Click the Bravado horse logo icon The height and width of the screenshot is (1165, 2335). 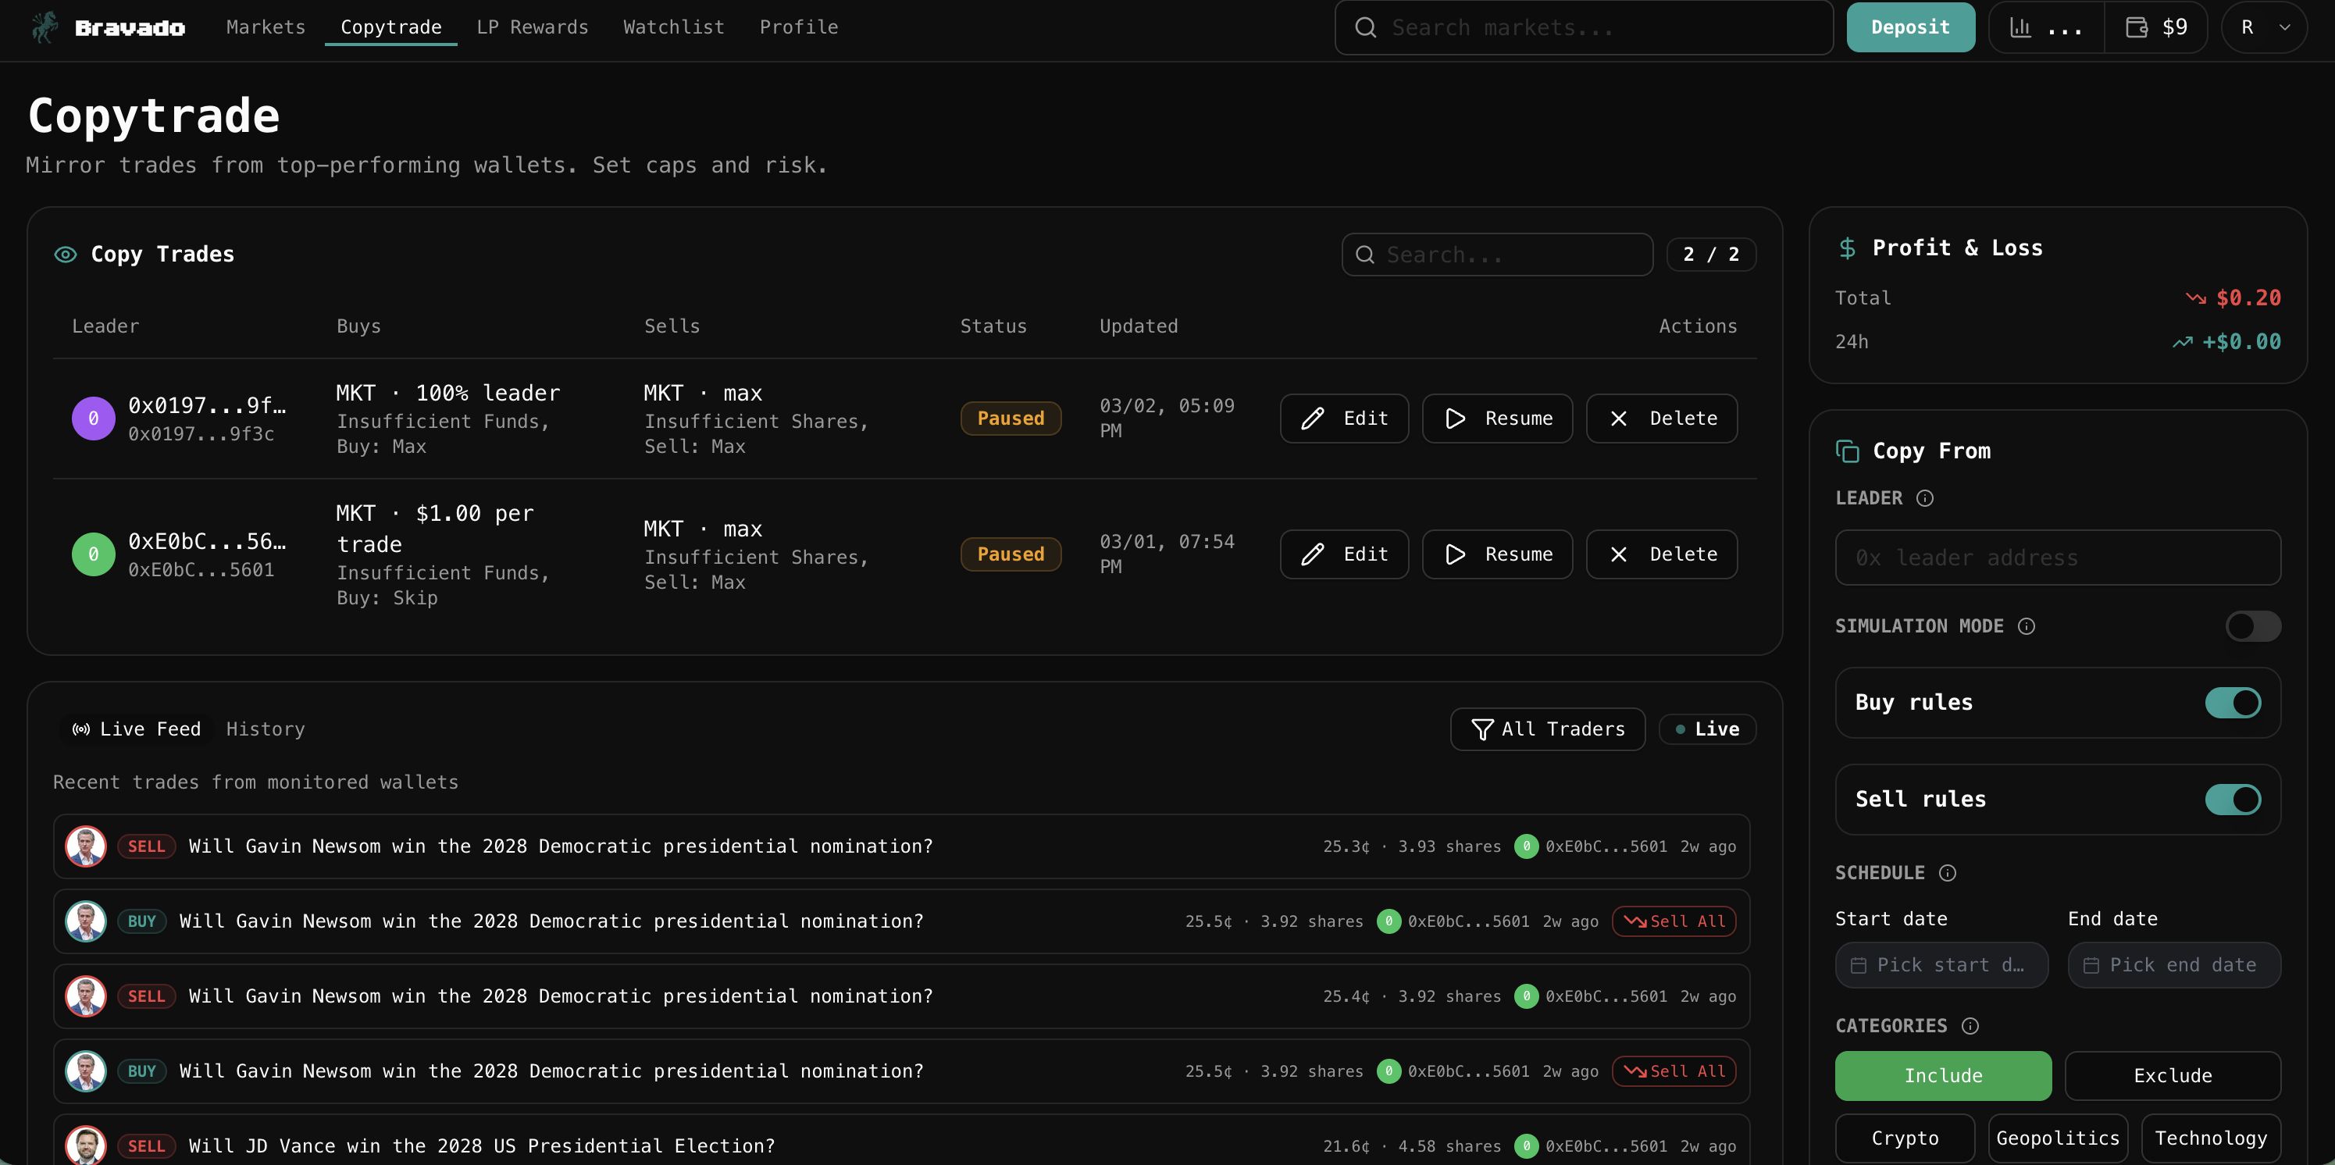click(44, 27)
